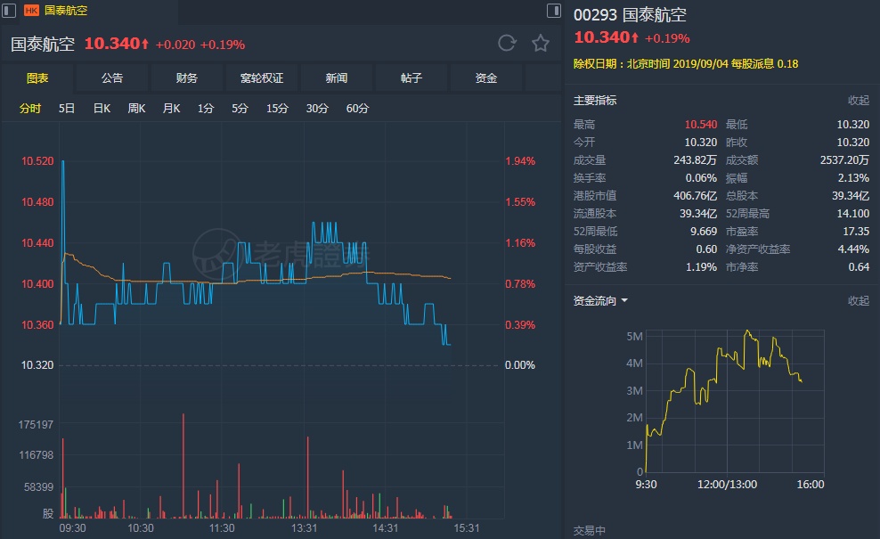This screenshot has height=539, width=880.
Task: Open the 窝轮权证 tab
Action: [262, 78]
